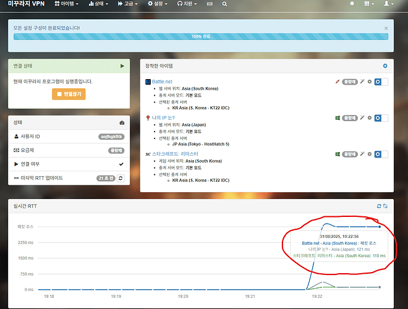The width and height of the screenshot is (408, 309).
Task: Click the StarCraft game icon
Action: pyautogui.click(x=148, y=154)
